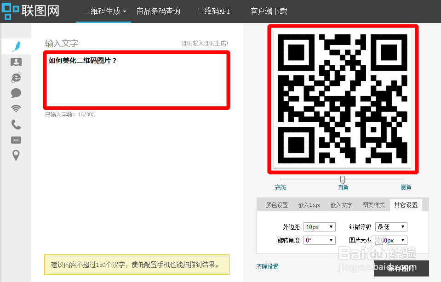The height and width of the screenshot is (282, 441).
Task: Open the 二维码API menu item
Action: [x=213, y=11]
